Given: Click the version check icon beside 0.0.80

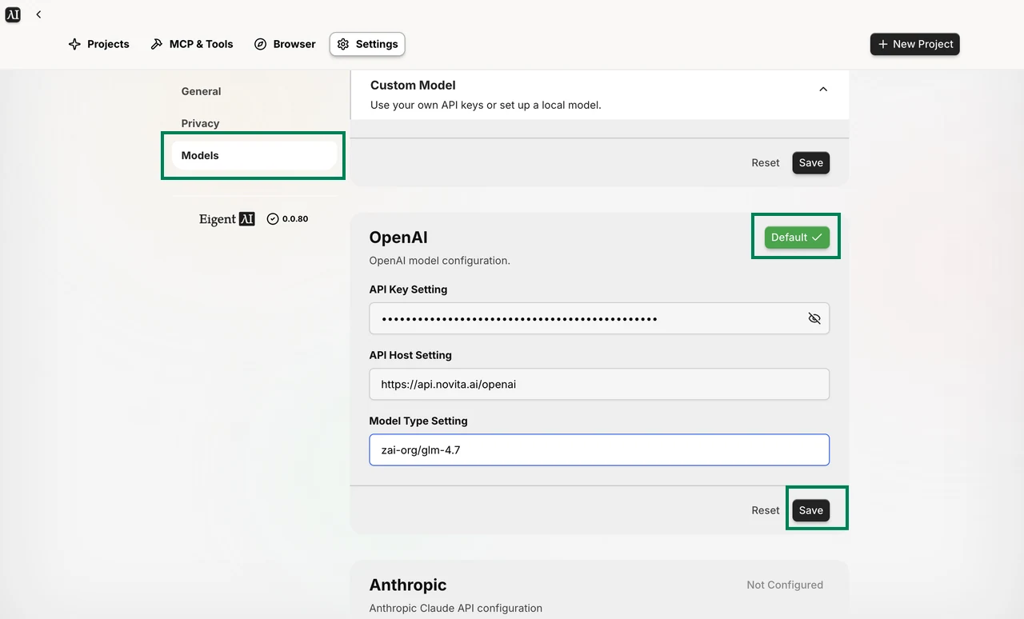Looking at the screenshot, I should coord(273,219).
